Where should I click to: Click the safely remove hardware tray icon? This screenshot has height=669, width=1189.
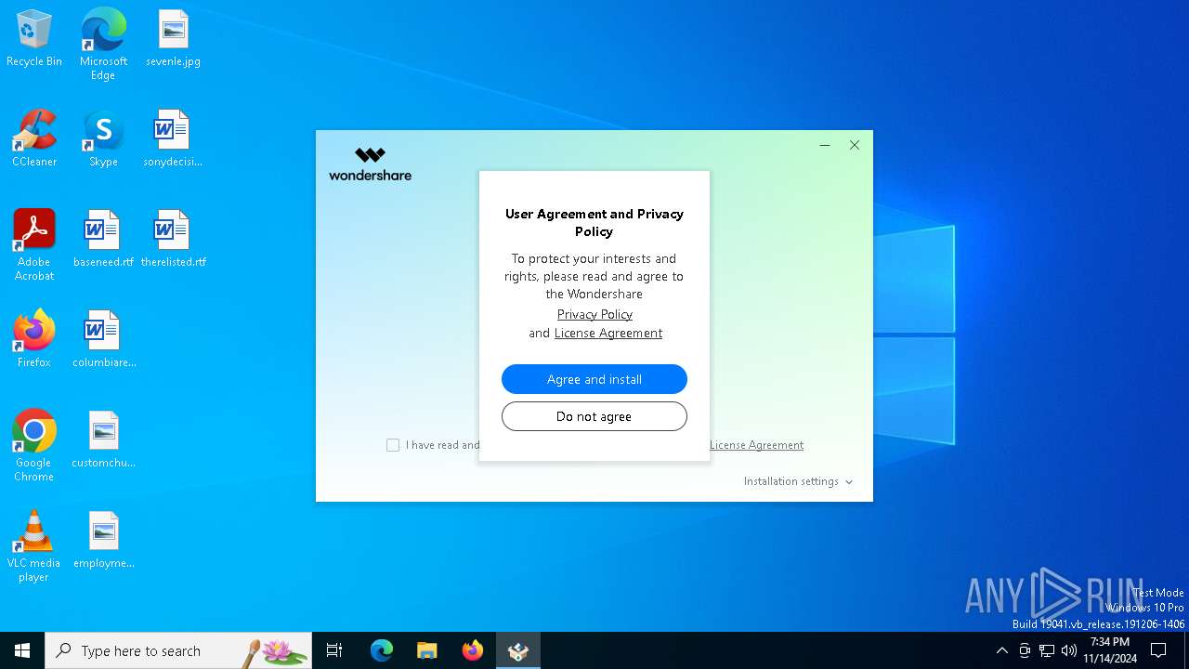tap(1025, 650)
